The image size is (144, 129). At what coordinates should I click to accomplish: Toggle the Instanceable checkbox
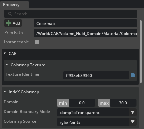pyautogui.click(x=37, y=42)
